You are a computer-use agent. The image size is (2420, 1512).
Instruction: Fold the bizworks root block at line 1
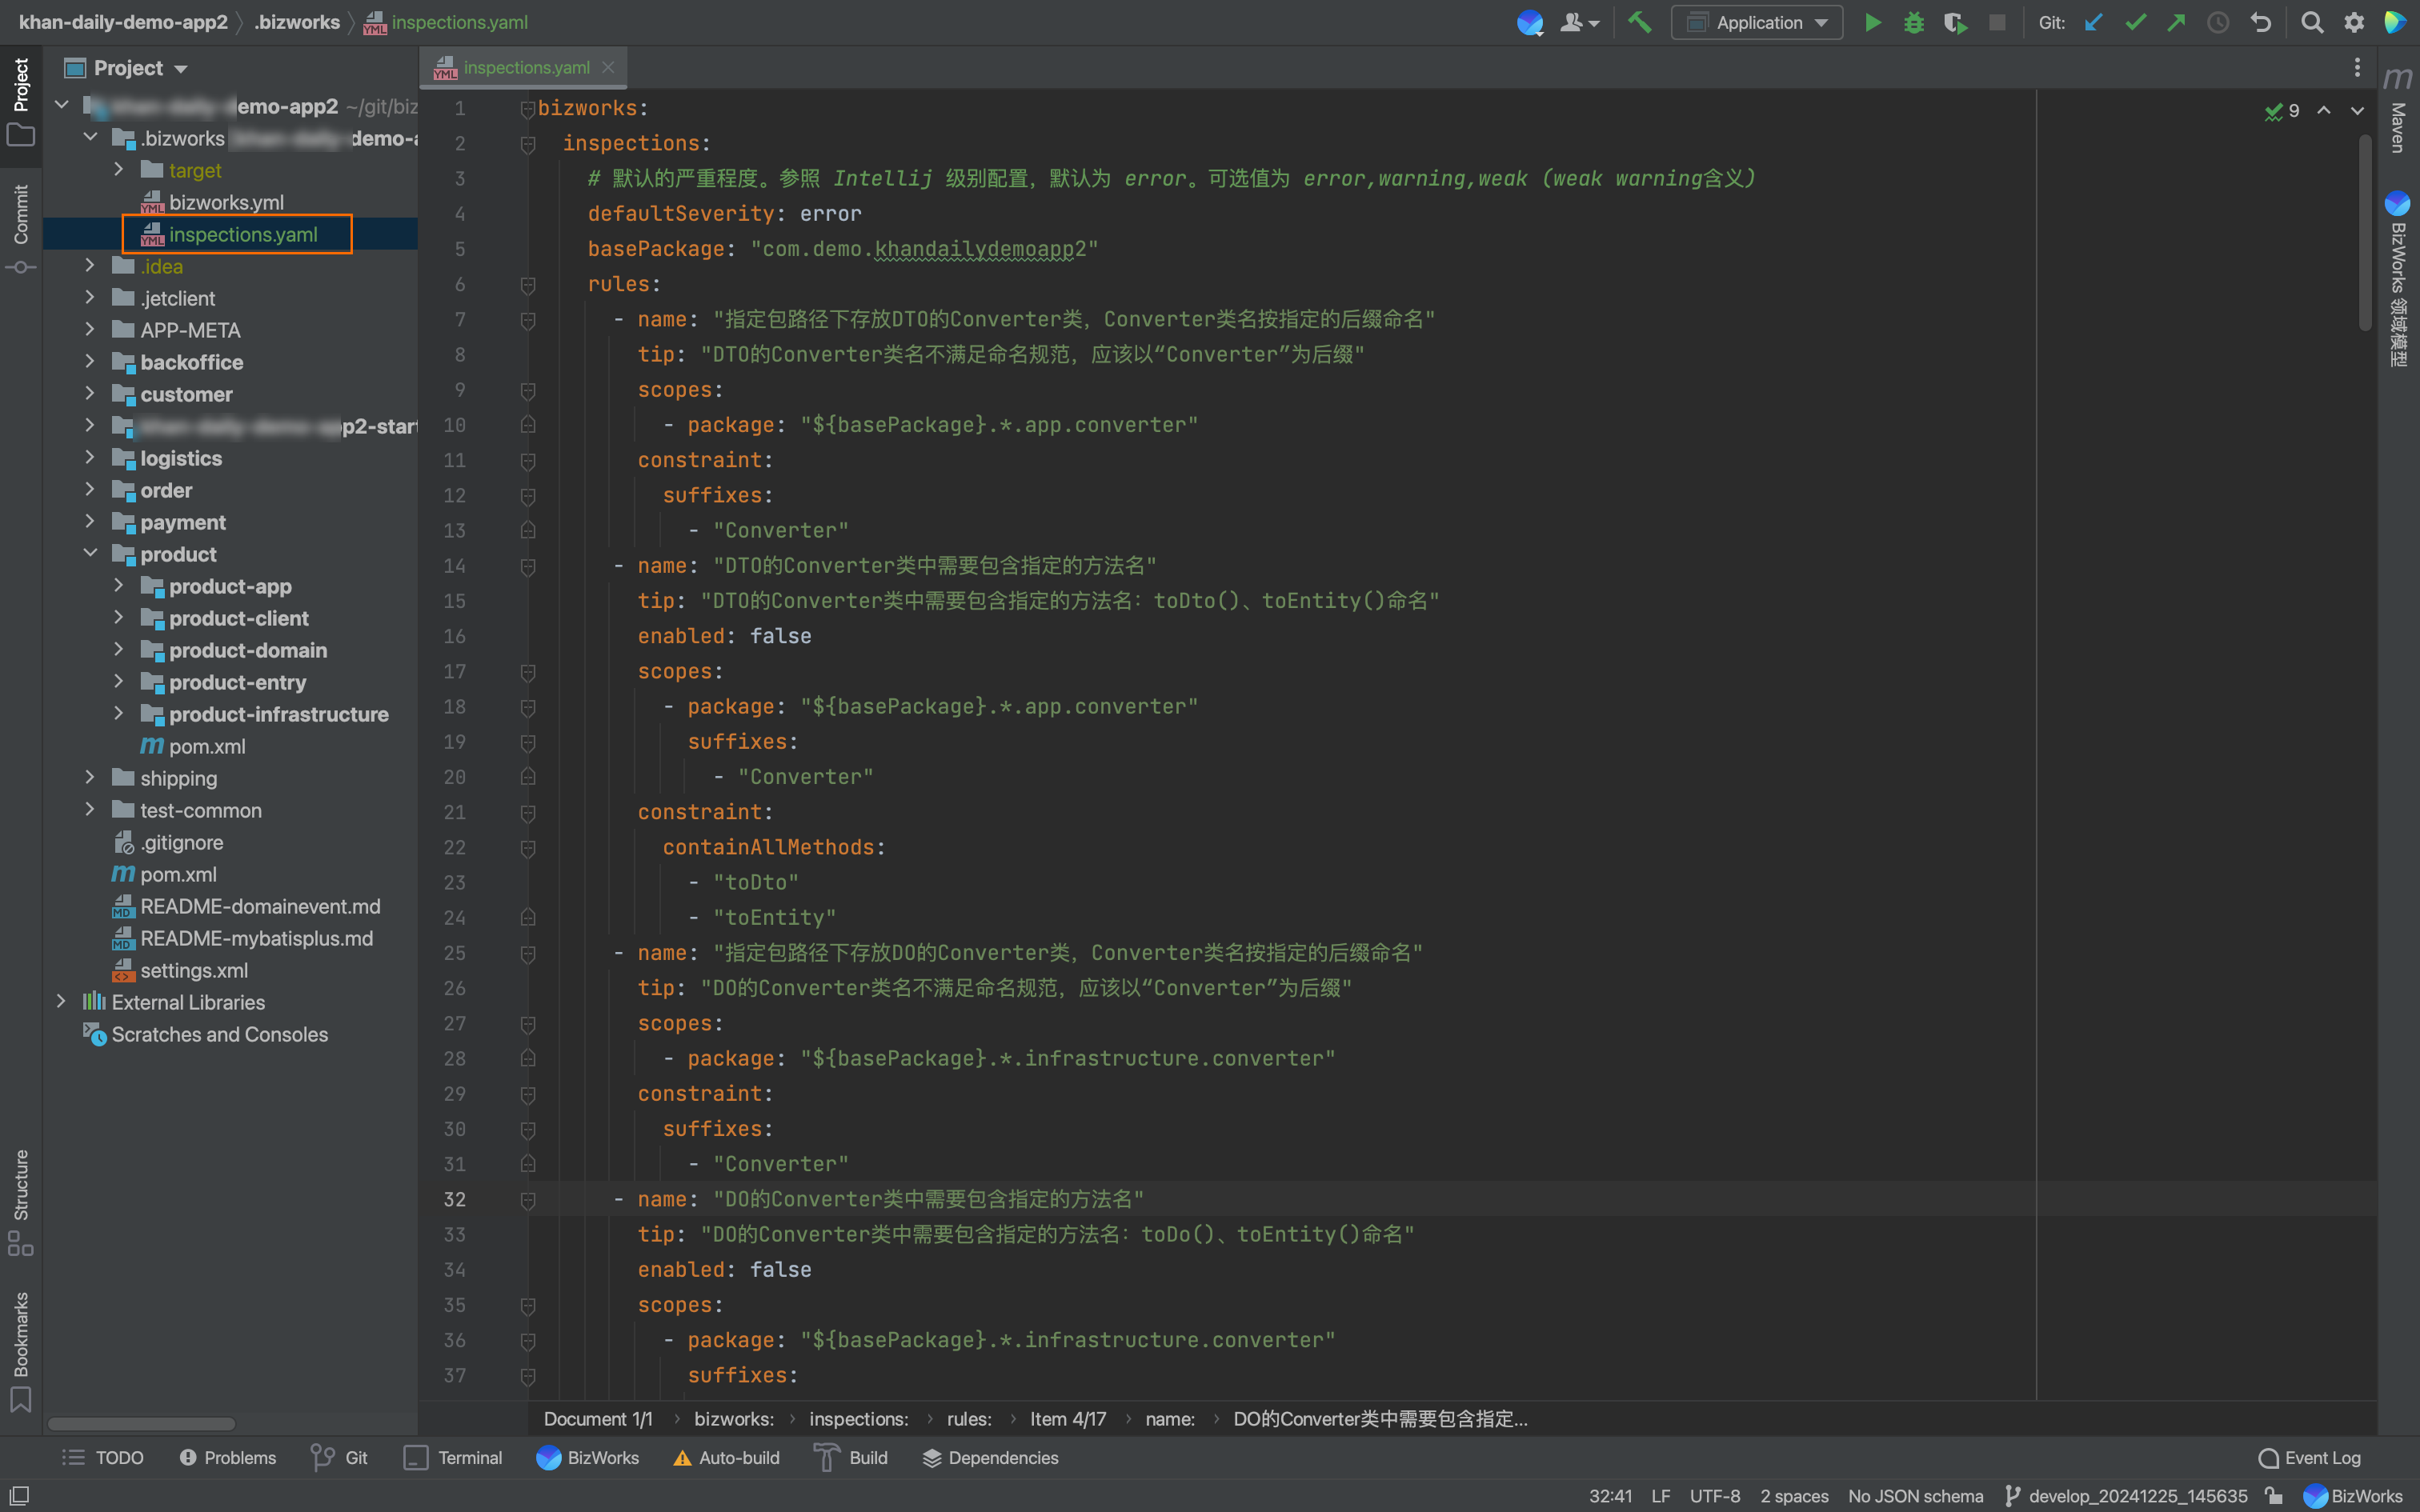[528, 109]
